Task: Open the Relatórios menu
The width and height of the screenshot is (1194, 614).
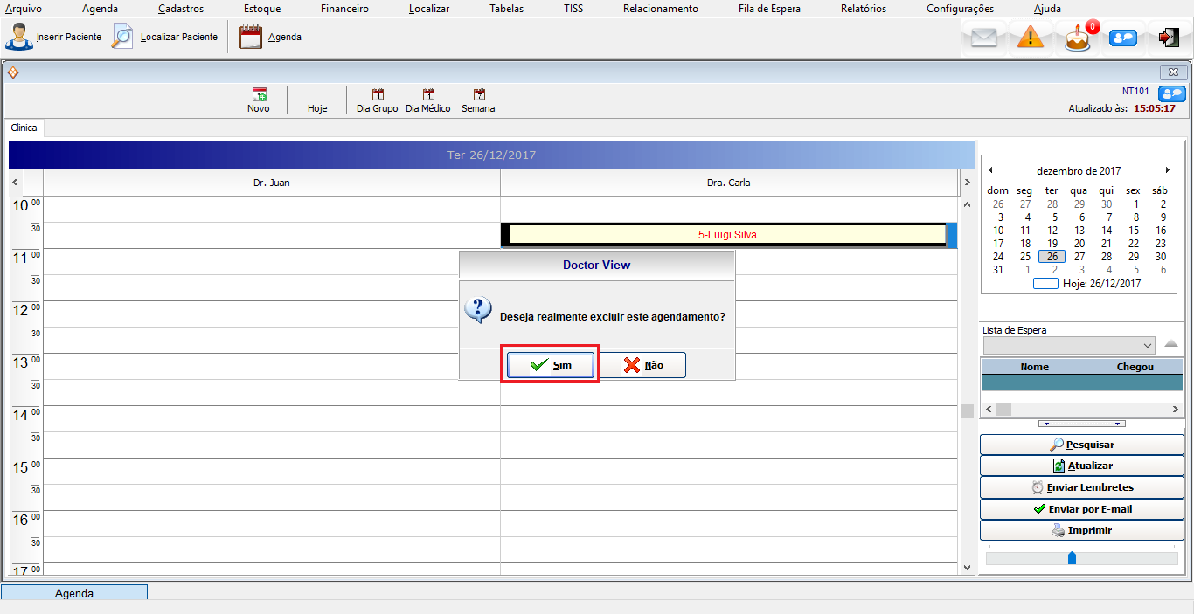Action: (x=863, y=9)
